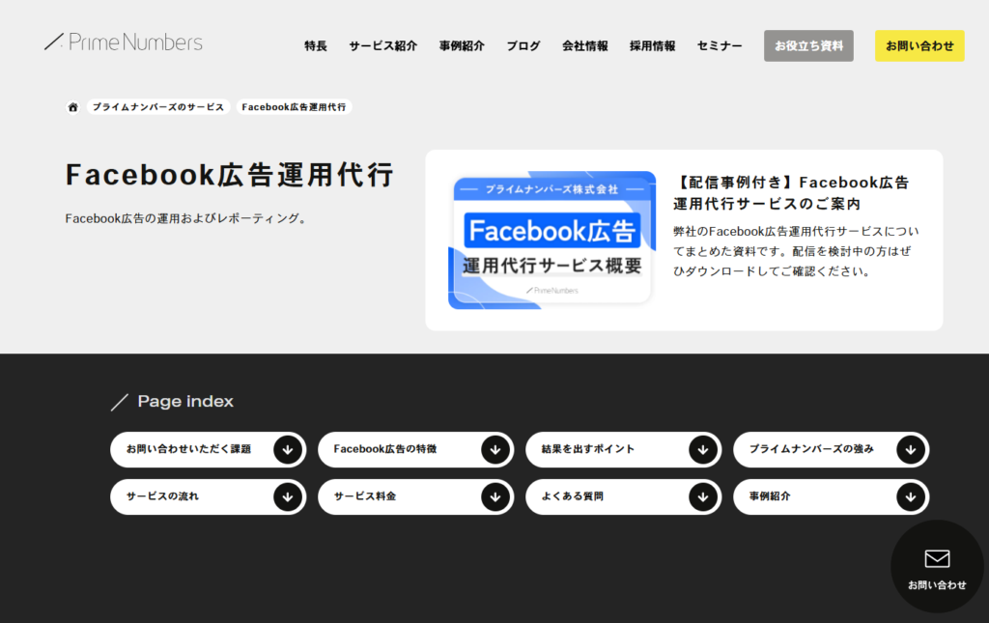
Task: Open 会社情報 menu item
Action: click(x=584, y=46)
